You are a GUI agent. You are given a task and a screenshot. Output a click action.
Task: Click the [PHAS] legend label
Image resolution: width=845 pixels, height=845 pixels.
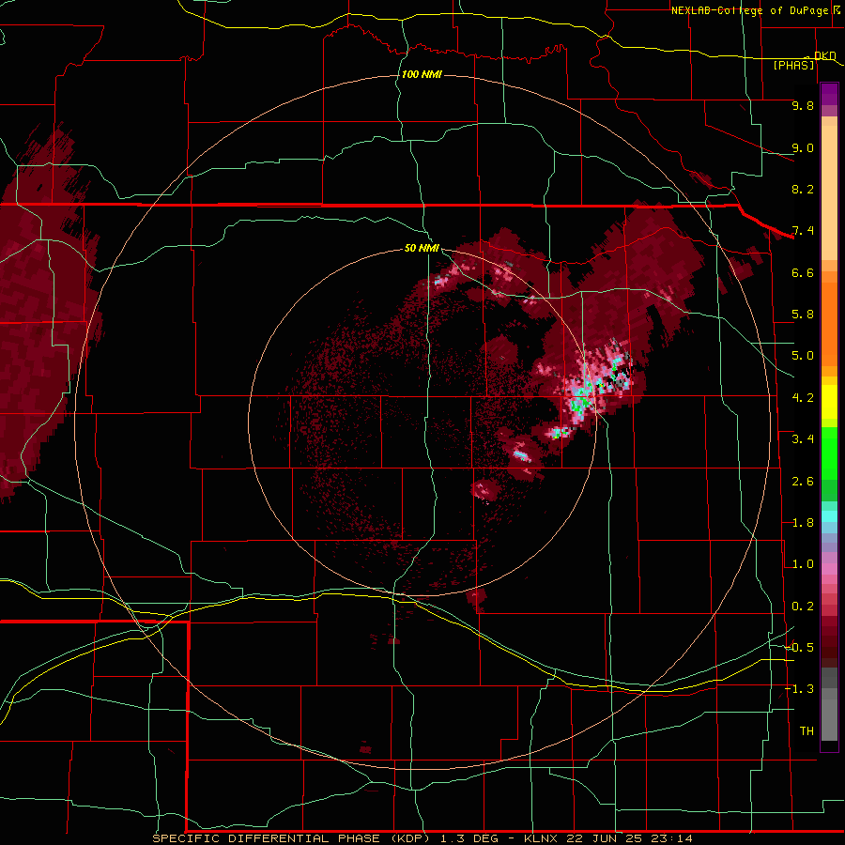pyautogui.click(x=794, y=66)
